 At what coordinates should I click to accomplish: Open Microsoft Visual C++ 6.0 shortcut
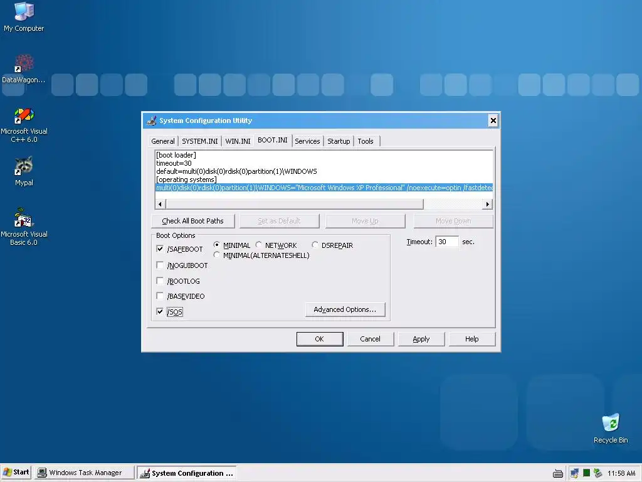[24, 125]
